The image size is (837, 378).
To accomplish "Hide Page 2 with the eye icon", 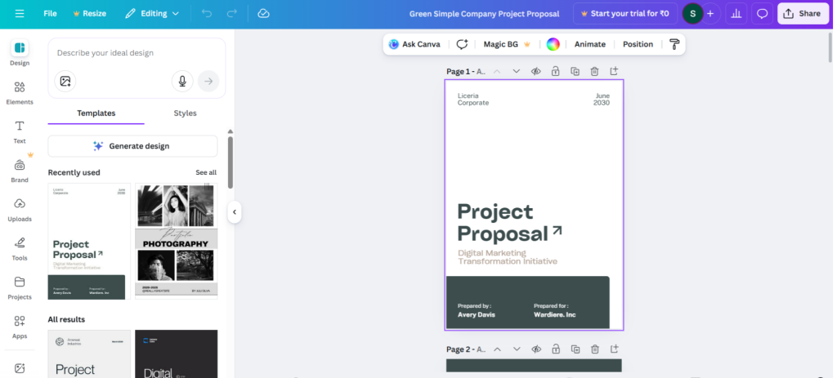I will 536,349.
